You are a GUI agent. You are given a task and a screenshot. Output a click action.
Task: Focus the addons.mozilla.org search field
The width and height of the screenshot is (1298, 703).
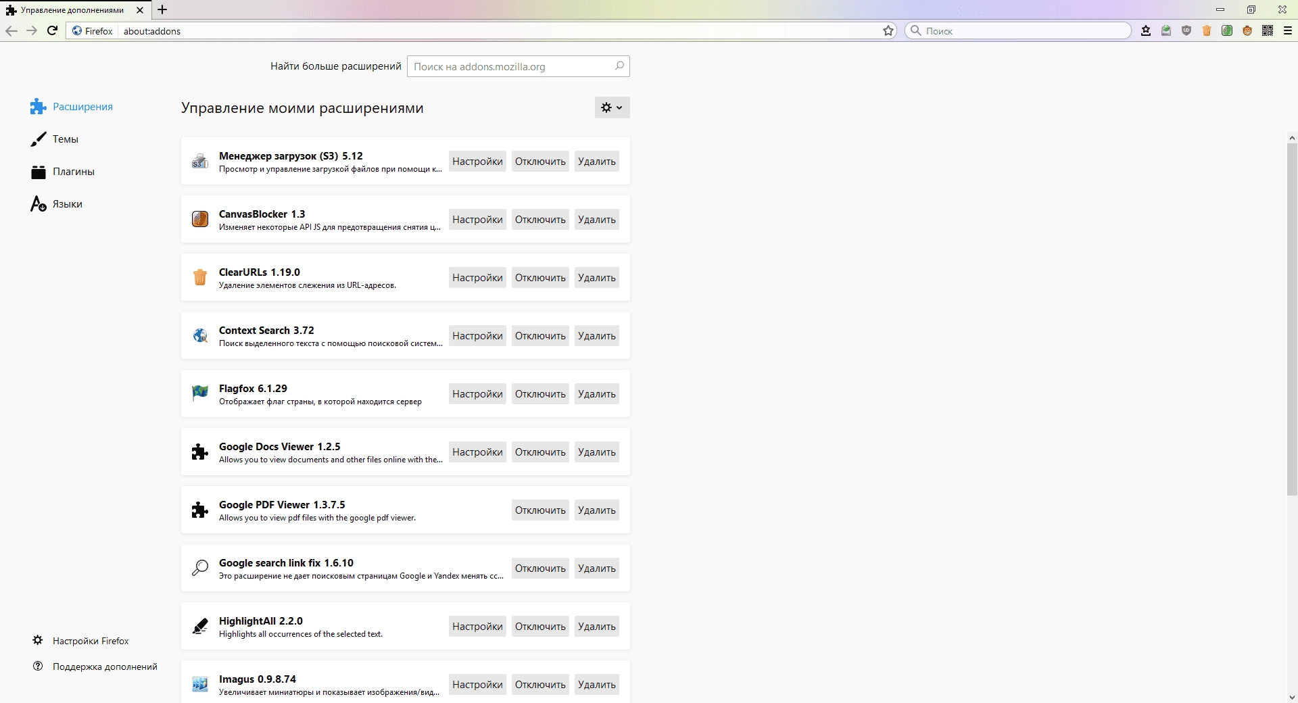[518, 66]
